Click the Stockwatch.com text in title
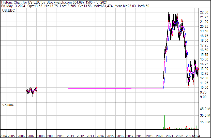211x138 pixels. [x=59, y=3]
